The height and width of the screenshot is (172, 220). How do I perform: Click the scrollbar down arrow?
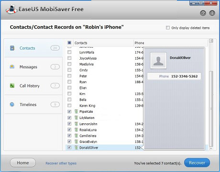point(211,149)
